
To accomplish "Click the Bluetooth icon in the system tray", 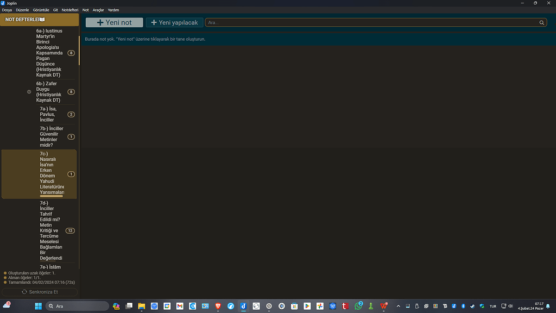I will [463, 306].
